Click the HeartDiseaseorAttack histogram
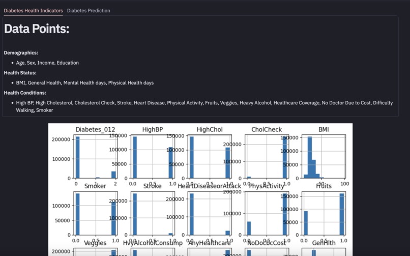 coord(210,213)
